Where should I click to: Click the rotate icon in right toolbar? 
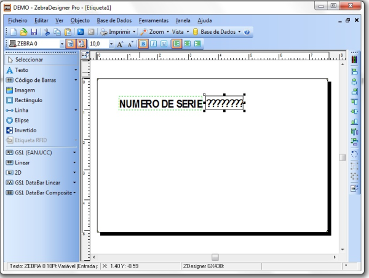(x=354, y=153)
